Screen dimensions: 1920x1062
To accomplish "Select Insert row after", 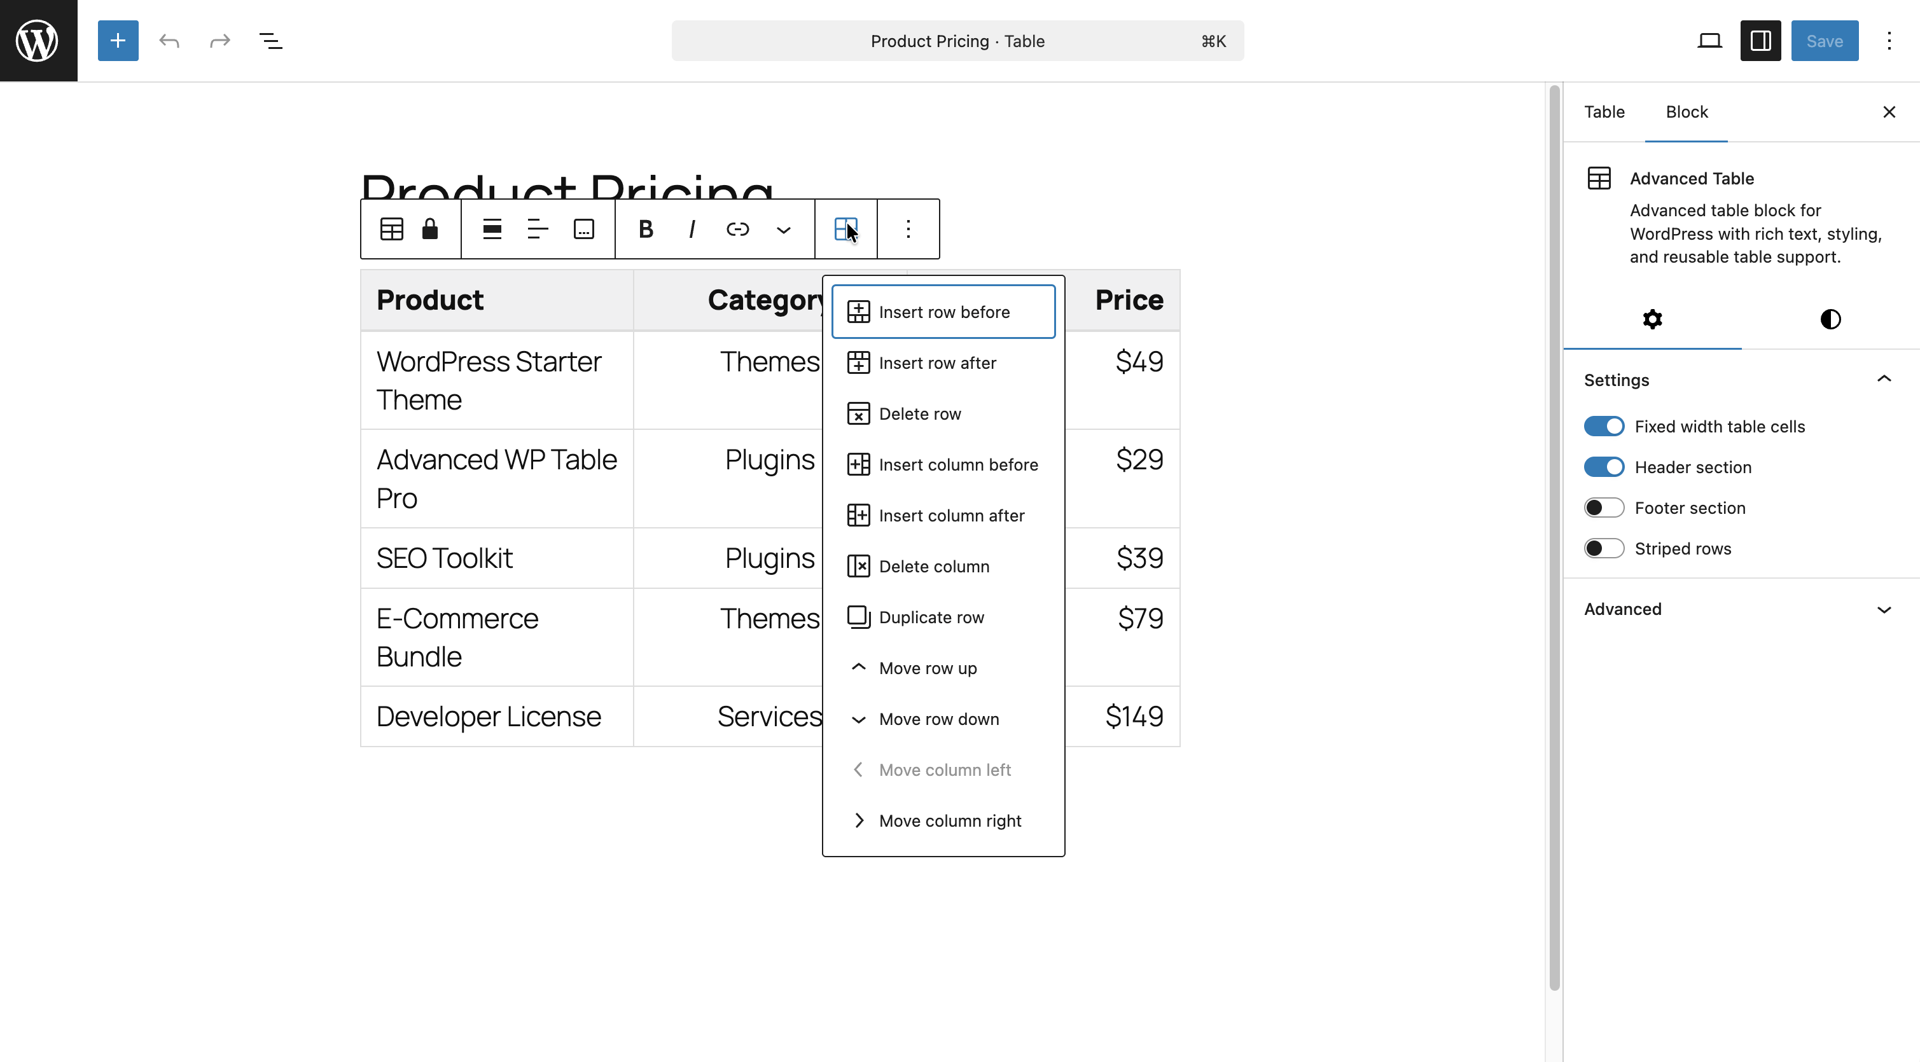I will tap(943, 363).
